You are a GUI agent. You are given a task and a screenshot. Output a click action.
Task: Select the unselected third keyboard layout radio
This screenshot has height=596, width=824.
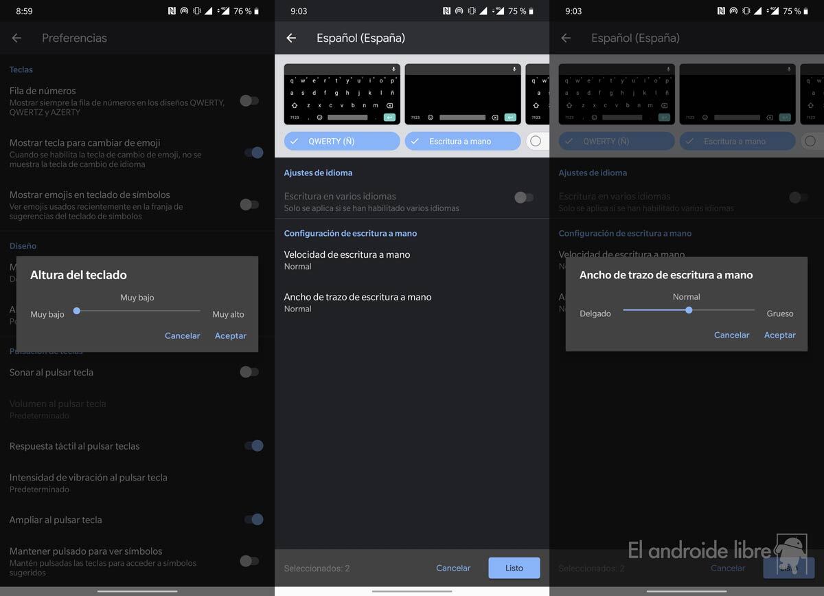pos(536,141)
